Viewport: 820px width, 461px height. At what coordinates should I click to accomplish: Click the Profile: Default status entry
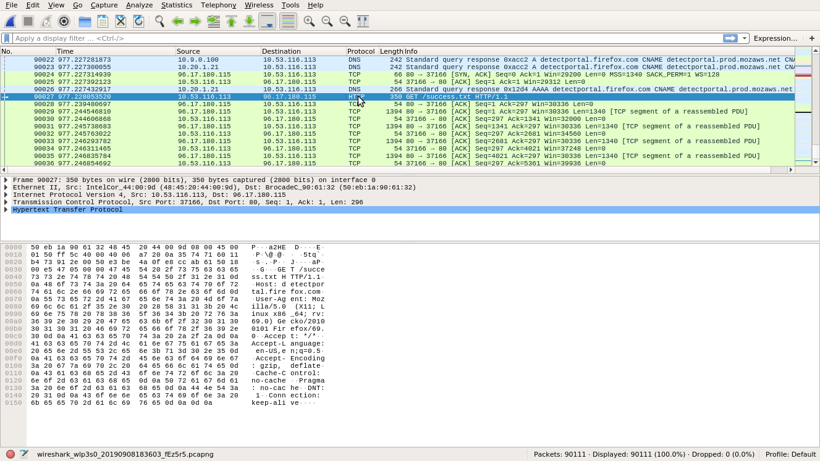790,454
